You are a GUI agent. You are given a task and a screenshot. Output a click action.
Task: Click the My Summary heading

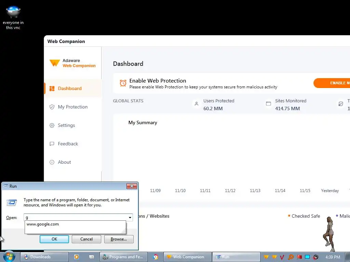pyautogui.click(x=143, y=122)
